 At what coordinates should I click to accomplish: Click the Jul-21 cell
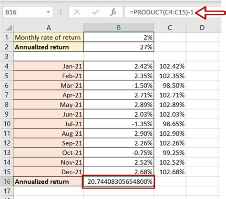point(49,124)
